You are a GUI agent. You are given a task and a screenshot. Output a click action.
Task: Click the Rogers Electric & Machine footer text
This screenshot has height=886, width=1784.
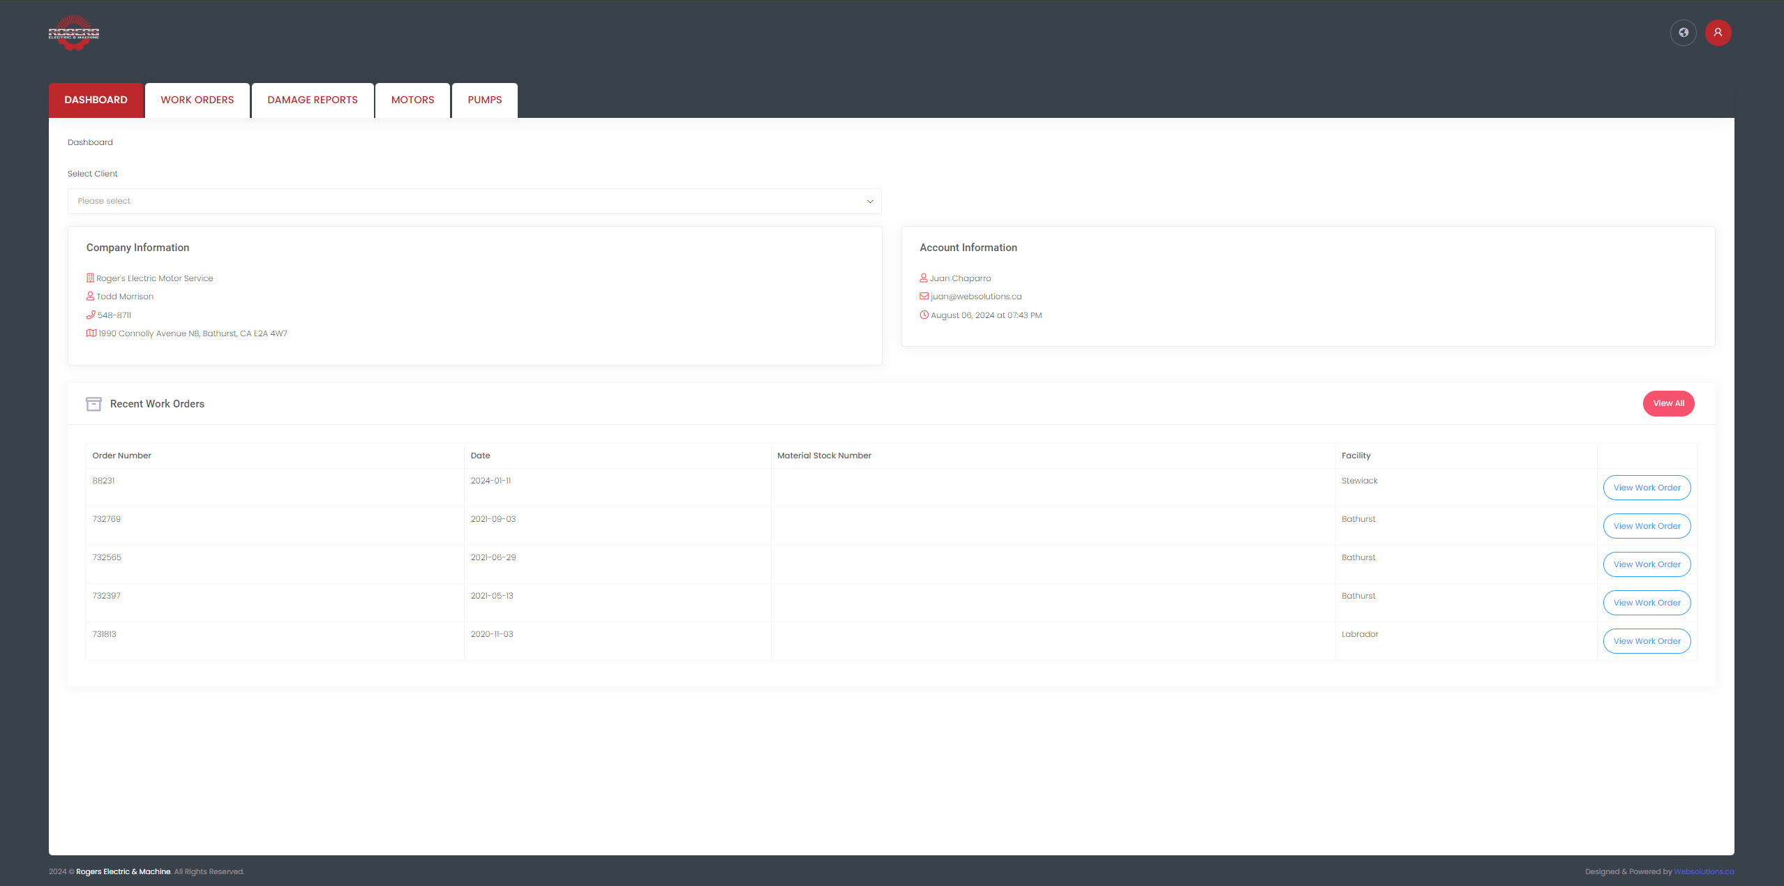123,872
